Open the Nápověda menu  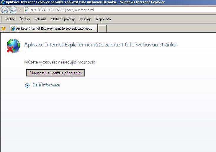[103, 19]
